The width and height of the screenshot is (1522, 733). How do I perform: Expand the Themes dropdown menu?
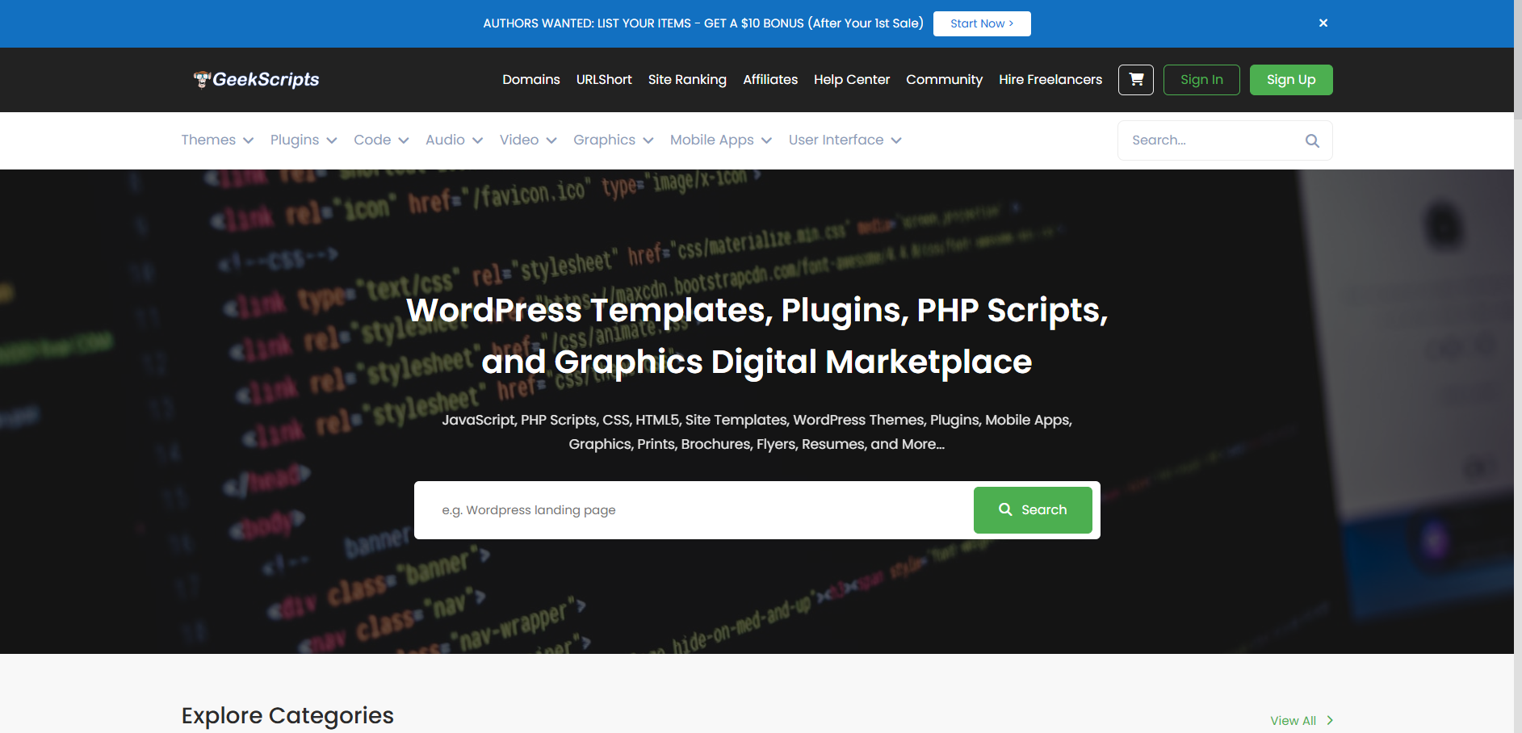point(217,140)
